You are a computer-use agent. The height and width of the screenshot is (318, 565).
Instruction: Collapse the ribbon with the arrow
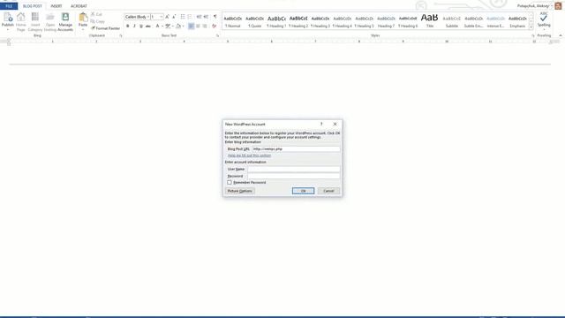pyautogui.click(x=561, y=35)
